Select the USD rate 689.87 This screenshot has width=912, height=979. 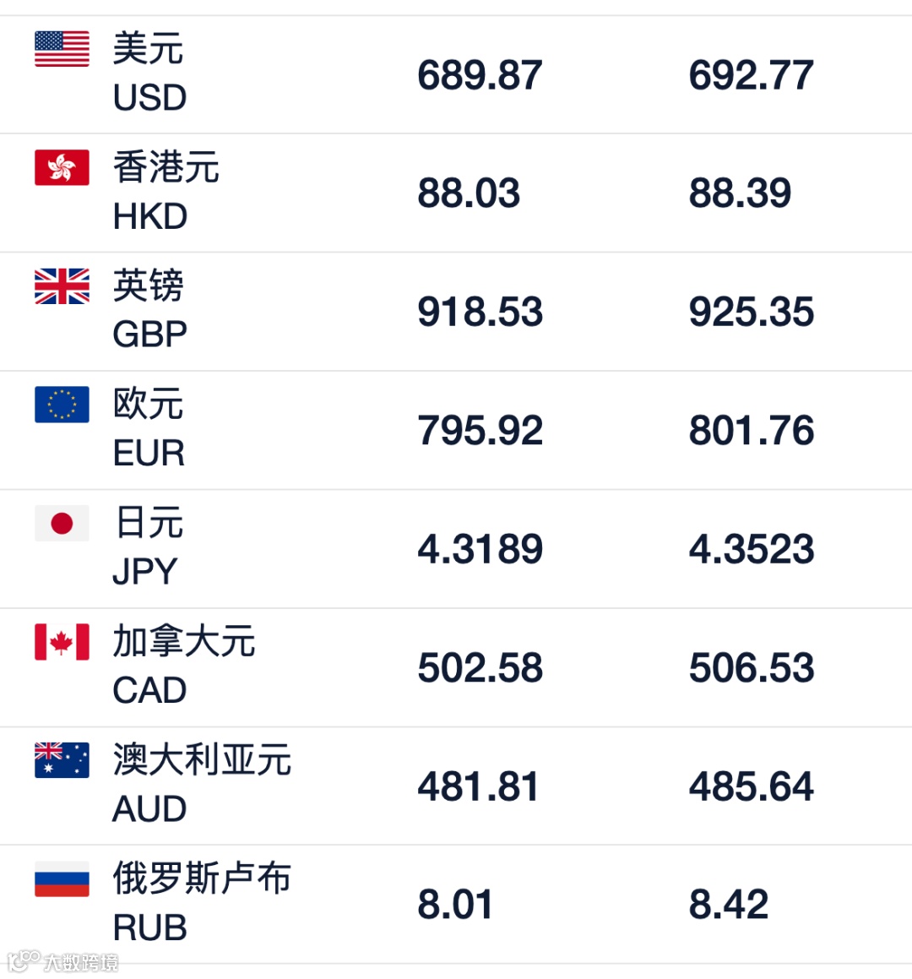(480, 75)
